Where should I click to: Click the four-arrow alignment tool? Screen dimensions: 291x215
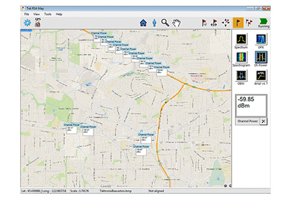point(226,23)
